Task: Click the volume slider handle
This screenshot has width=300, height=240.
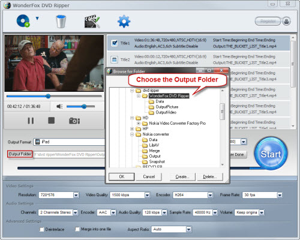Action: 84,106
